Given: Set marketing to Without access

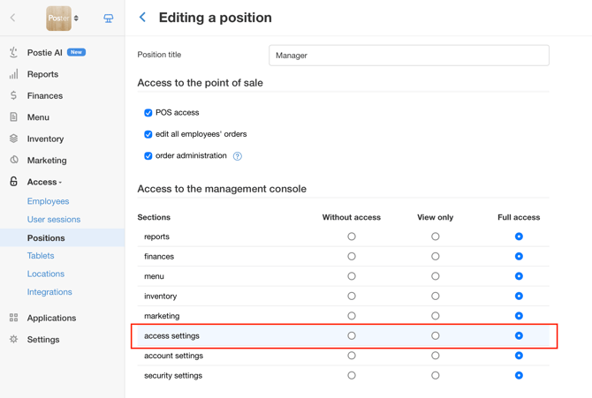Looking at the screenshot, I should (352, 316).
